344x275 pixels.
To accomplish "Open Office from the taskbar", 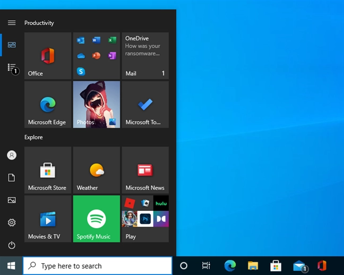I will (x=322, y=265).
